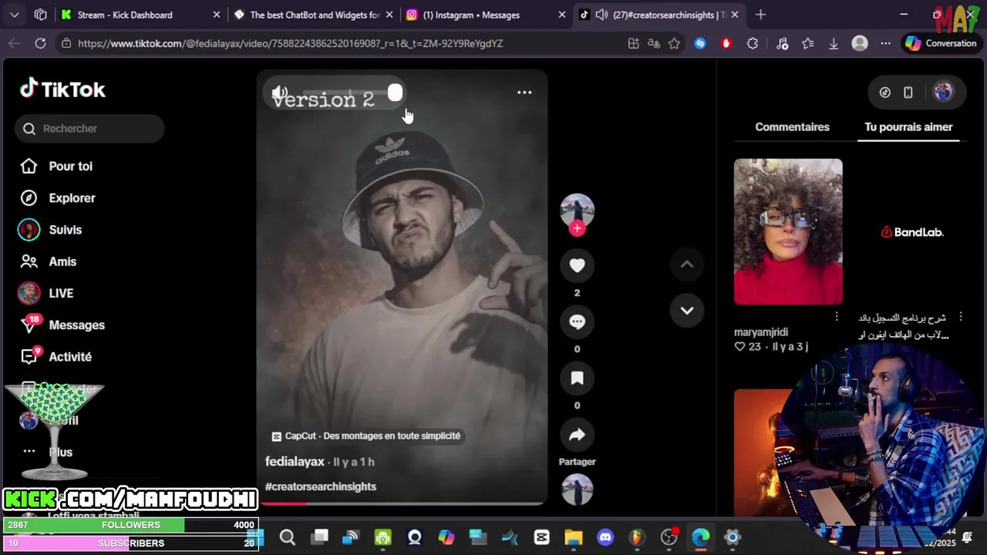The width and height of the screenshot is (987, 555).
Task: Open the red hand ad-blocker extension
Action: pyautogui.click(x=726, y=44)
